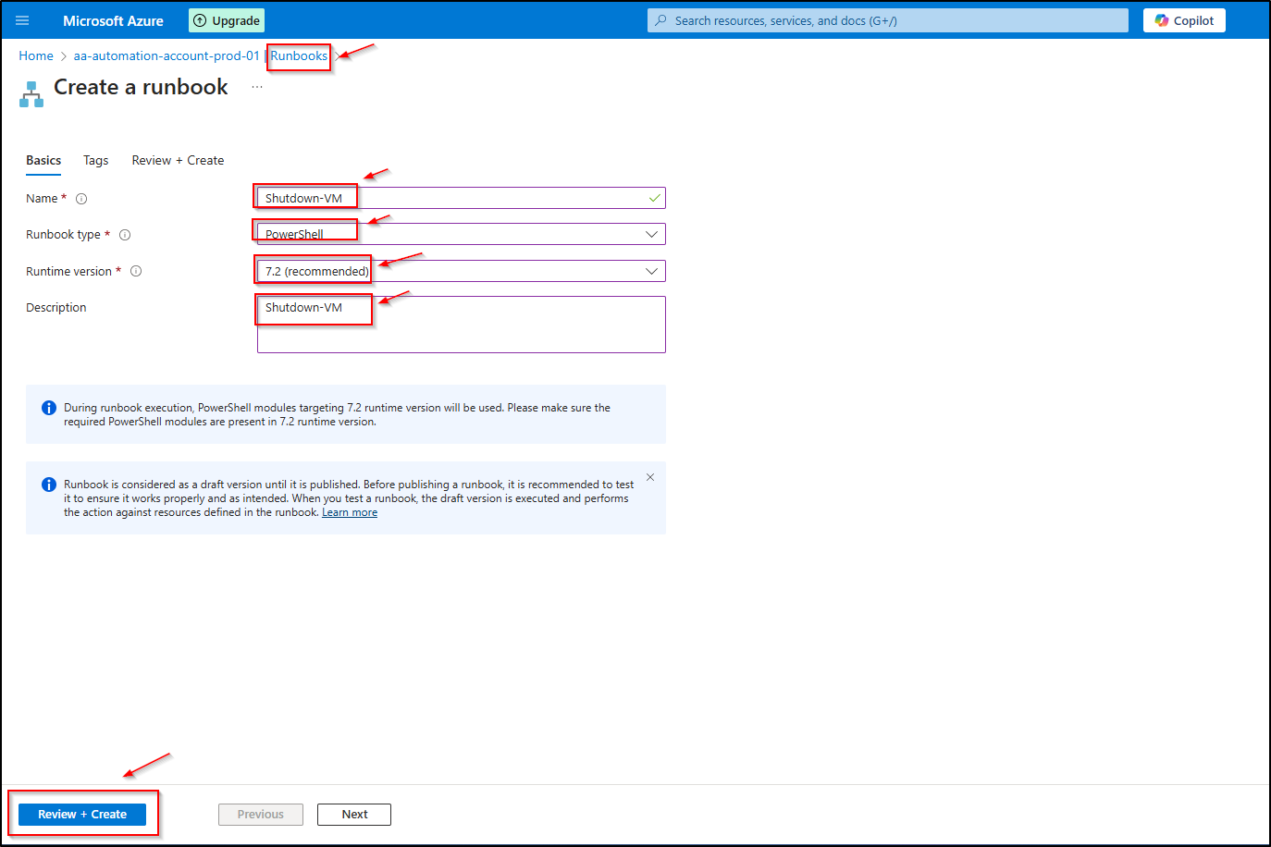This screenshot has width=1271, height=847.
Task: Click the Copilot button
Action: (x=1183, y=20)
